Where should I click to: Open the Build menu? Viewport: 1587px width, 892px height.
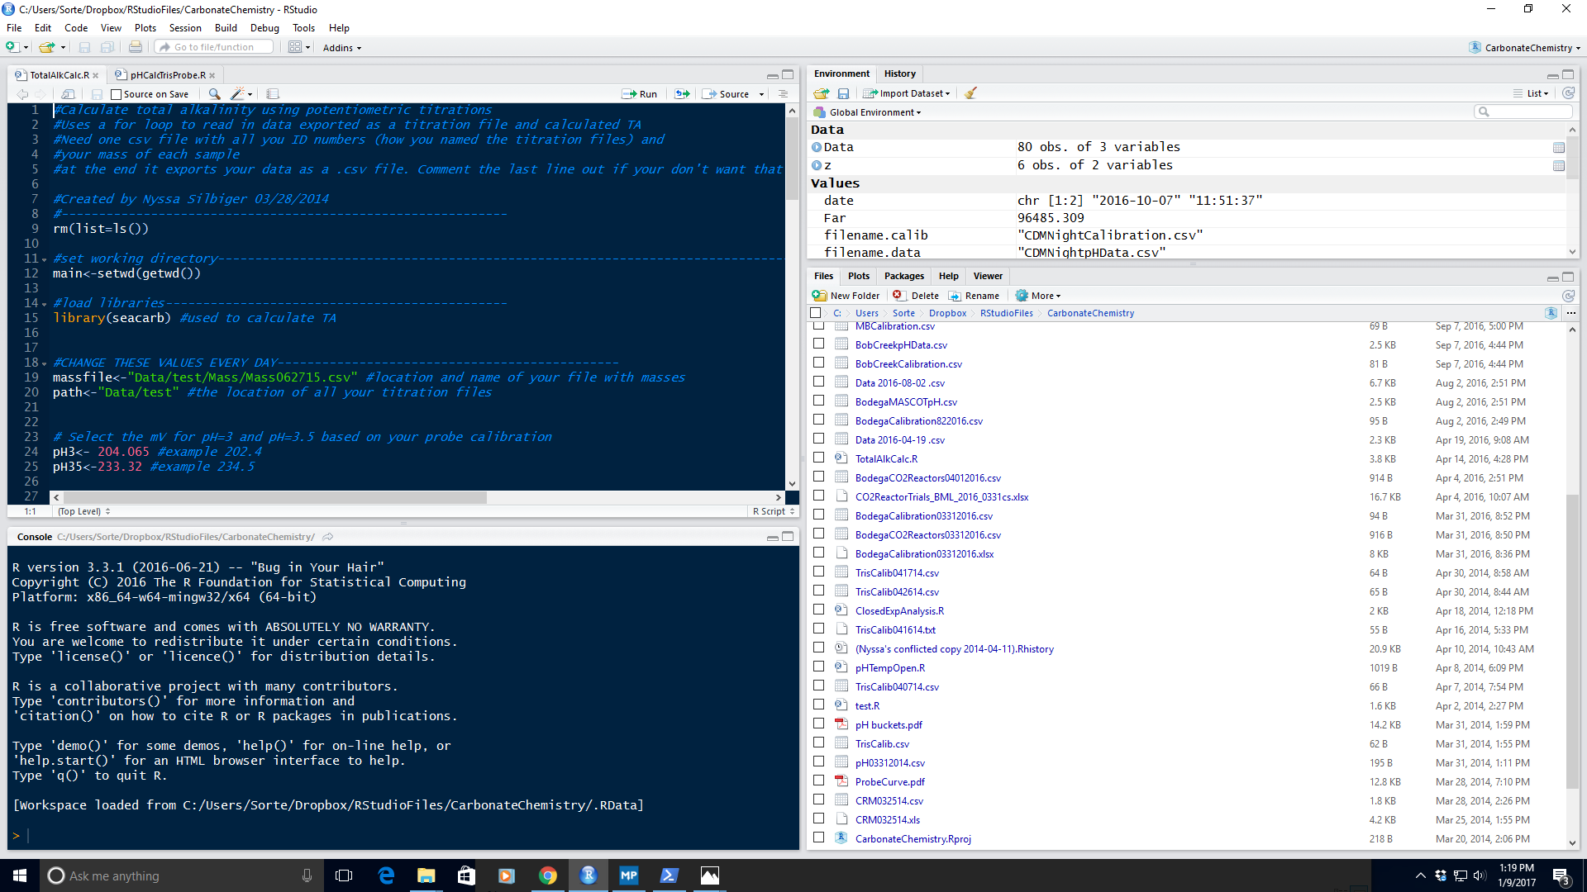click(226, 28)
